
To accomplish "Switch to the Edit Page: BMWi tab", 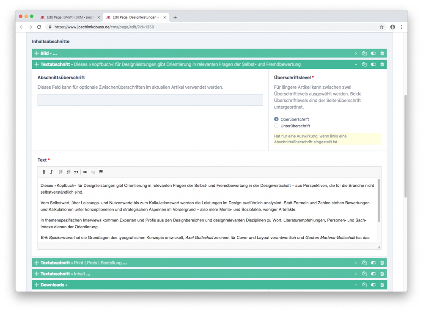I will (x=70, y=17).
